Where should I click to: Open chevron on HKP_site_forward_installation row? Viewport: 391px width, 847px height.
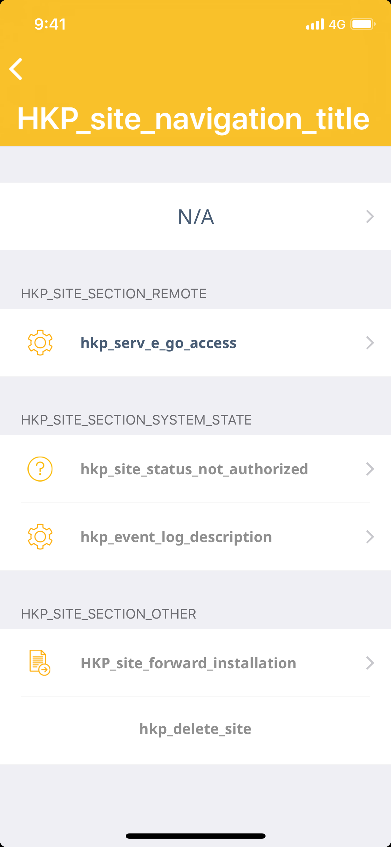pos(370,663)
